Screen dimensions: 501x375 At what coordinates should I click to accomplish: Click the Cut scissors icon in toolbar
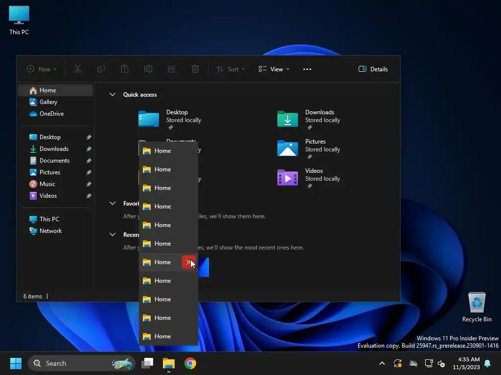pyautogui.click(x=78, y=69)
